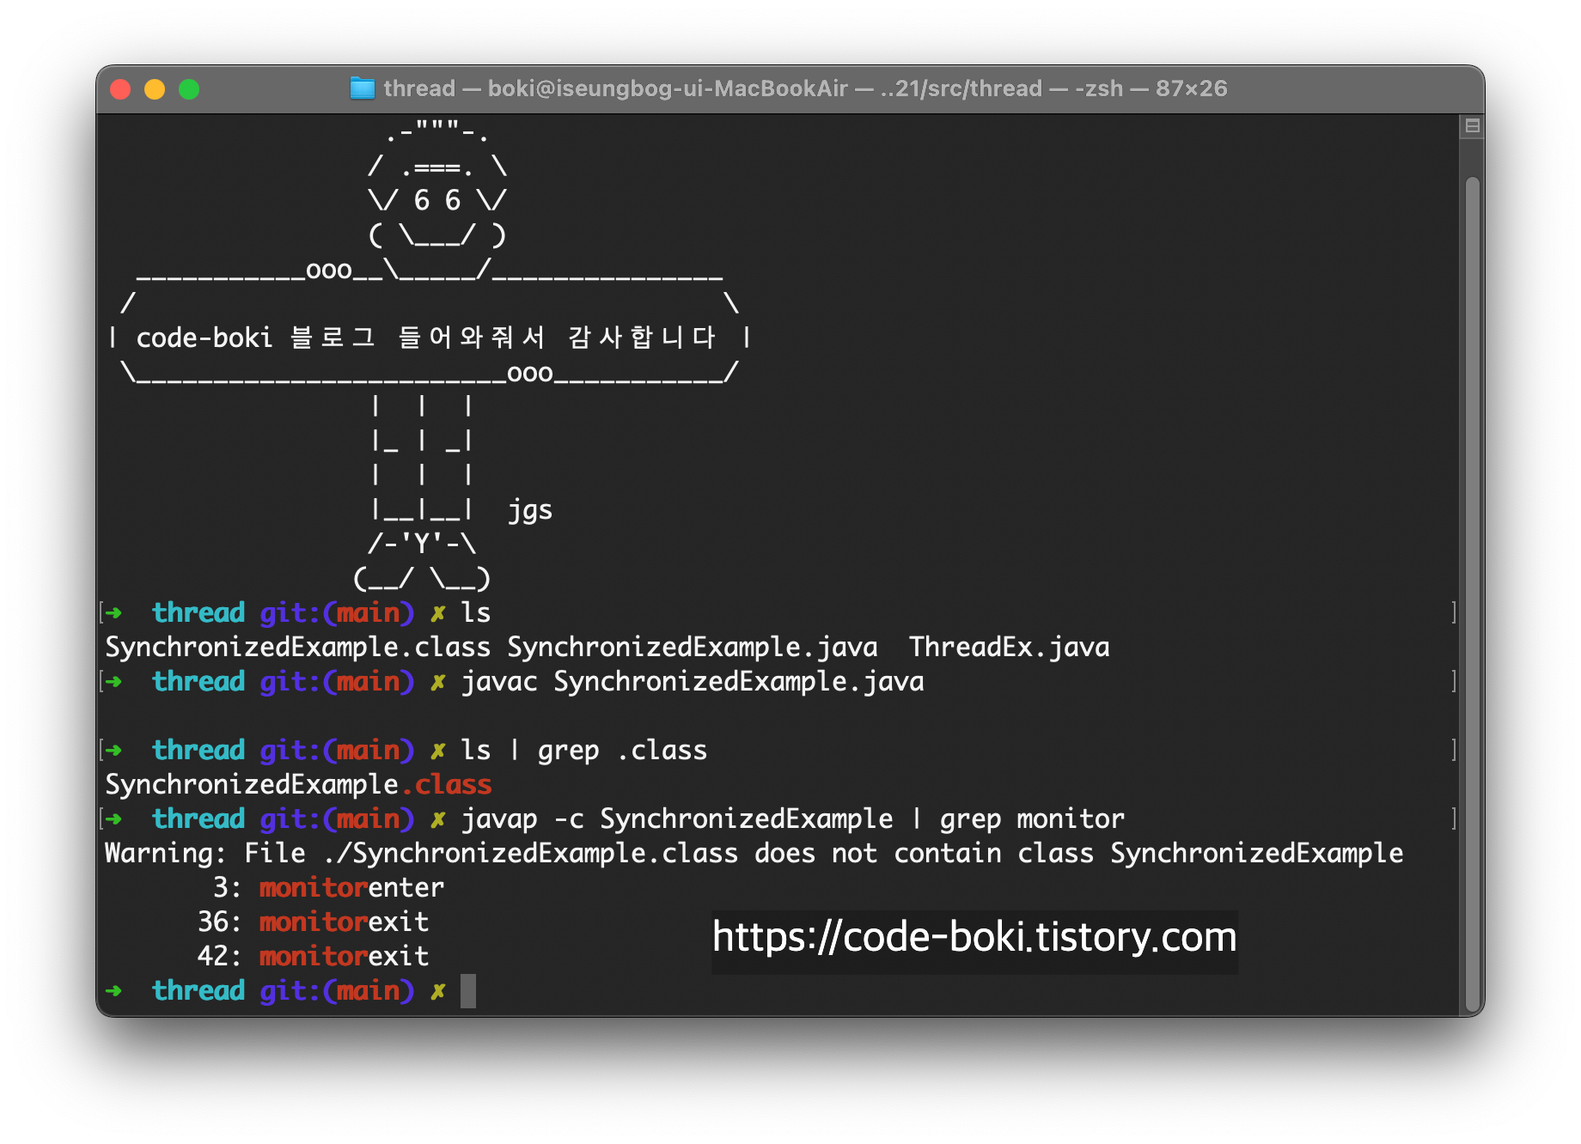Click the green arrow on the last prompt line
The width and height of the screenshot is (1581, 1144).
point(113,991)
